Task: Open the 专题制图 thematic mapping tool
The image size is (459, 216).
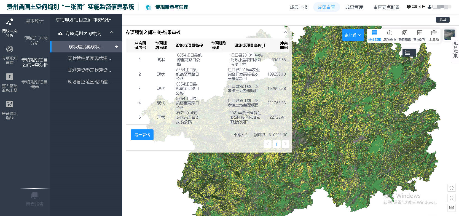Action: [404, 35]
